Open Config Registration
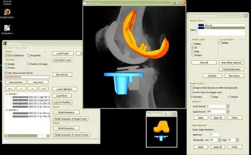251x155 pixels. (231, 69)
